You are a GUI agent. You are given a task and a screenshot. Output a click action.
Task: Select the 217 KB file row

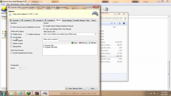(x=111, y=53)
